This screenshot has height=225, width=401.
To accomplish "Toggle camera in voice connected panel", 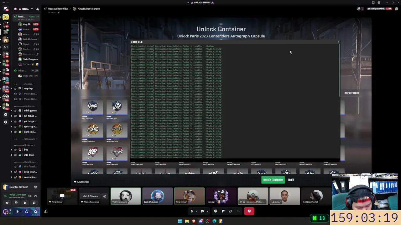I will (x=7, y=203).
